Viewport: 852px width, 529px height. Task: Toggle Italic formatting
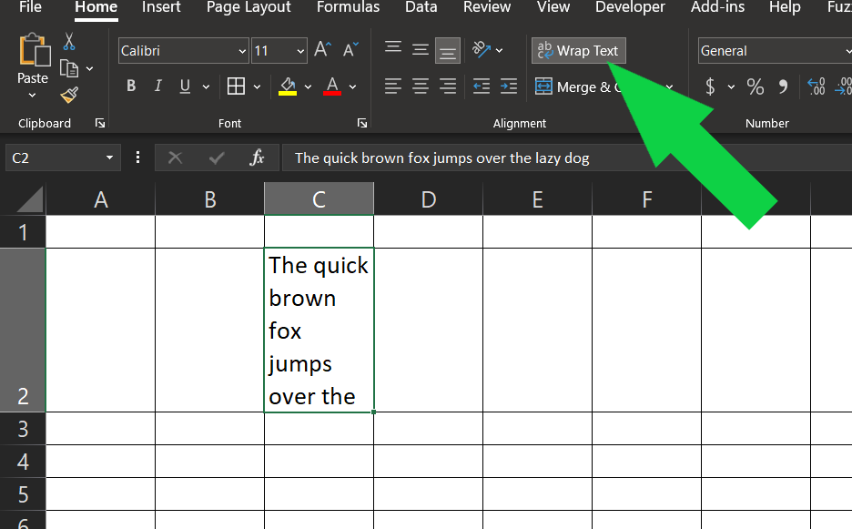[x=158, y=86]
